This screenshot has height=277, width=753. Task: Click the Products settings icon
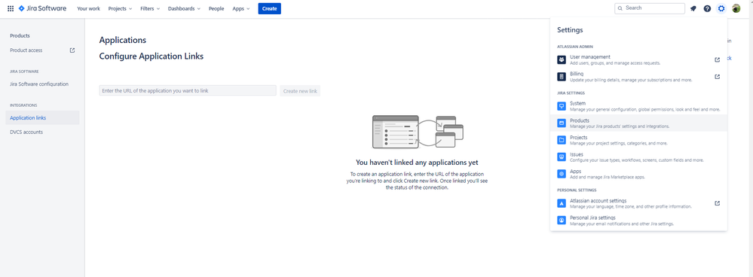click(x=562, y=123)
